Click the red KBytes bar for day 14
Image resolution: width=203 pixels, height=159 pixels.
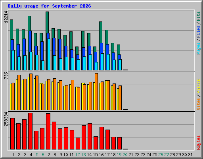pos(90,136)
